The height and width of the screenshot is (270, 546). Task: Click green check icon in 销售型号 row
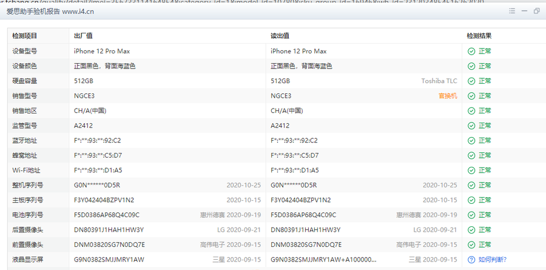[x=471, y=96]
